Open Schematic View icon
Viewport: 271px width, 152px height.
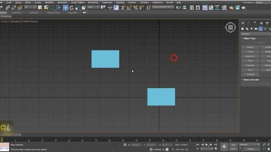point(217,8)
